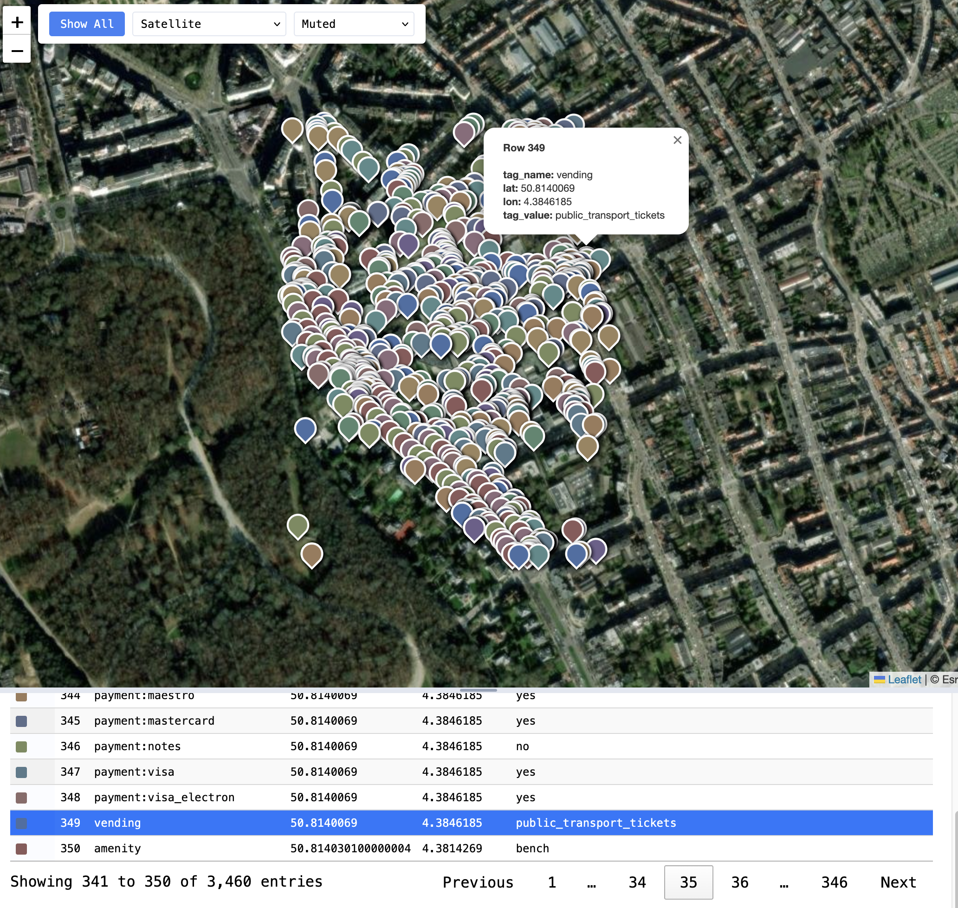Click the tan marker below the green marker
The height and width of the screenshot is (908, 958).
(311, 553)
